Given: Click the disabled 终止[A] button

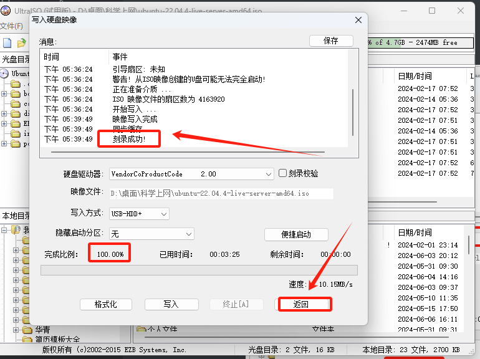Looking at the screenshot, I should click(x=236, y=304).
